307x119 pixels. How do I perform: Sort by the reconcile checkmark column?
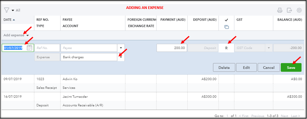point(226,20)
